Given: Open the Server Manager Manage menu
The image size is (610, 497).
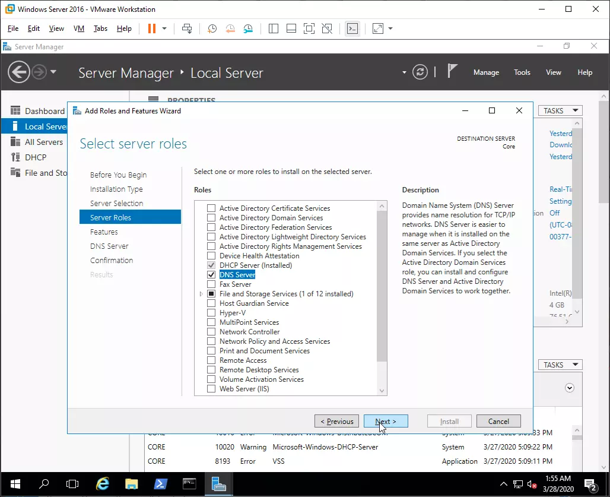Looking at the screenshot, I should point(487,72).
